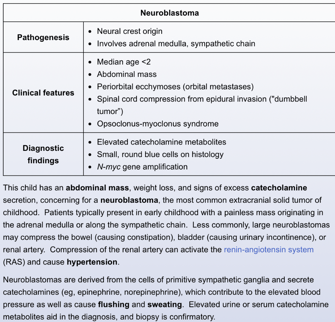Click the Spinal cord compression bullet
Viewport: 335px width, 322px height.
pos(202,105)
